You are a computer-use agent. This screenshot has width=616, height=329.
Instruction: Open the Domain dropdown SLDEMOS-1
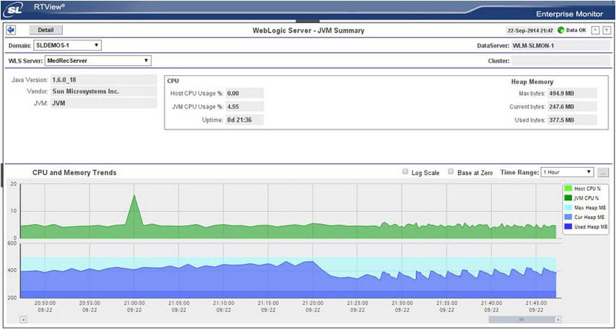(68, 46)
